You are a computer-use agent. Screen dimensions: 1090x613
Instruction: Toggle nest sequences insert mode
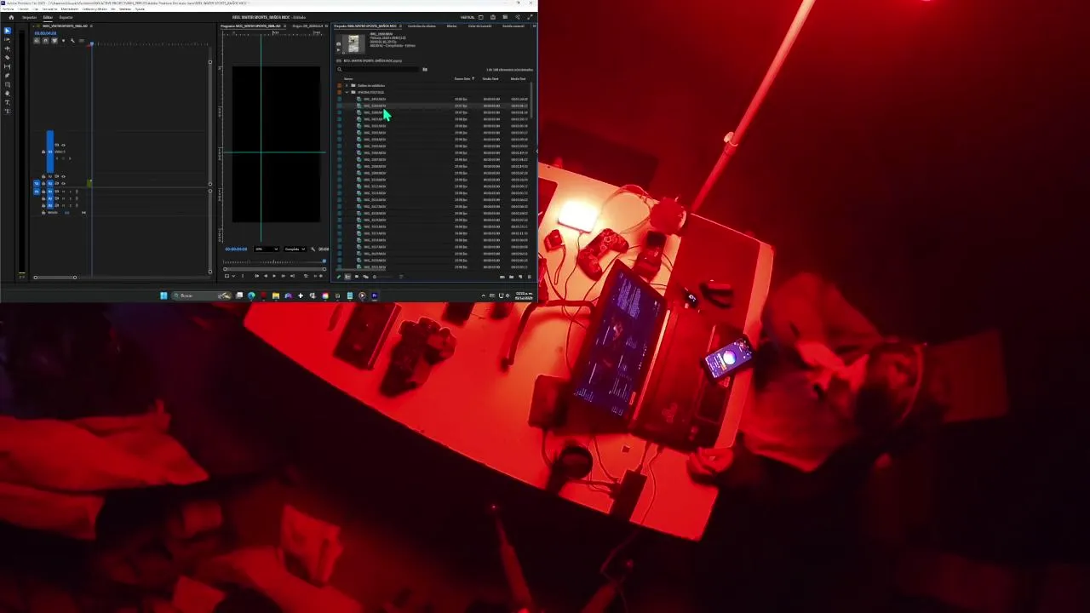click(37, 41)
